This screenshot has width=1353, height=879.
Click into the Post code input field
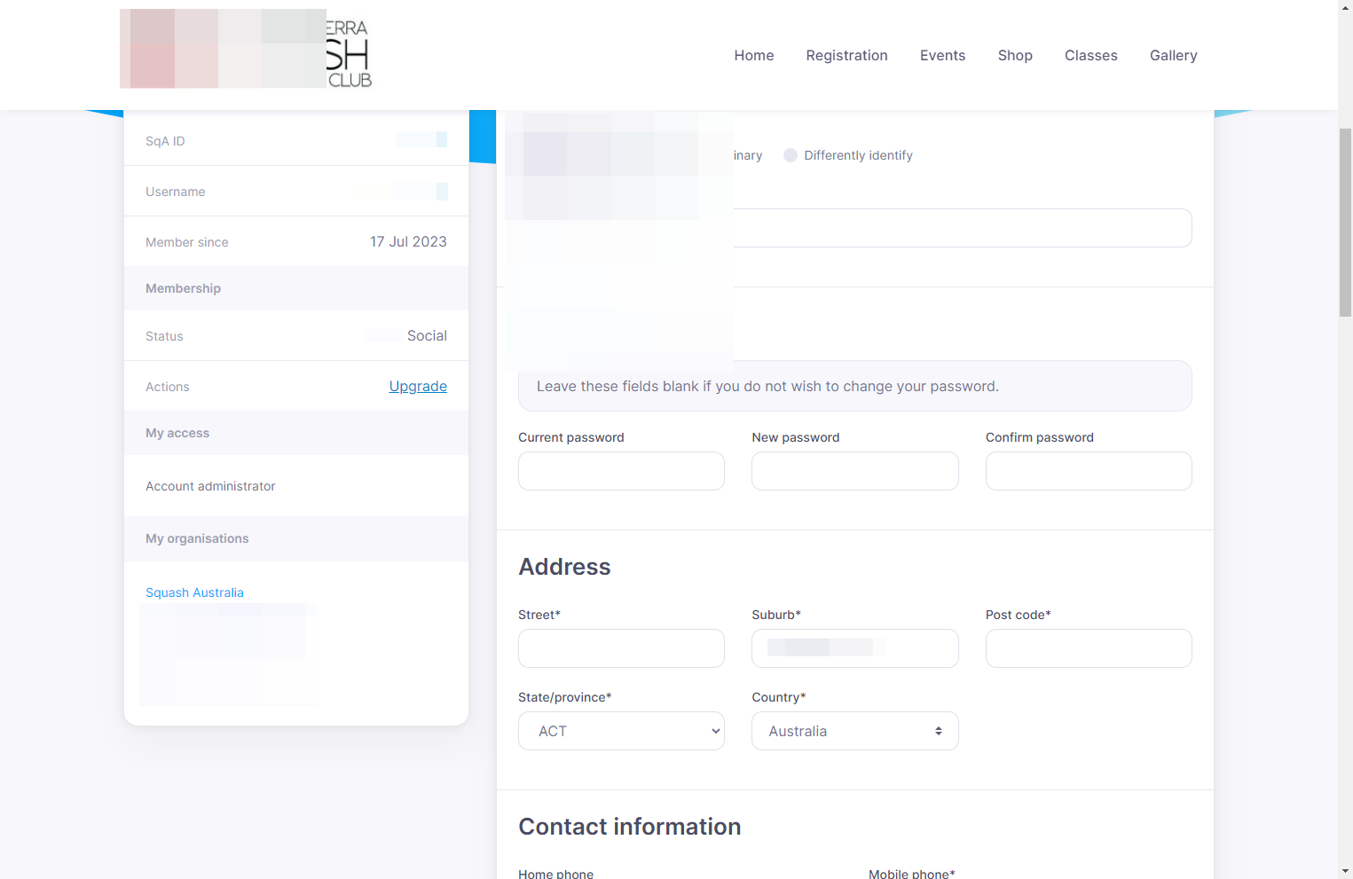click(x=1089, y=648)
